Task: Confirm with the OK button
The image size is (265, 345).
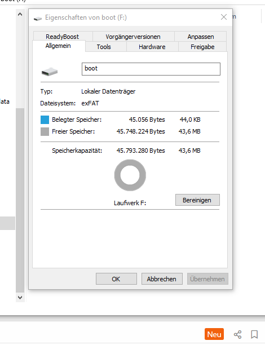Action: click(116, 279)
